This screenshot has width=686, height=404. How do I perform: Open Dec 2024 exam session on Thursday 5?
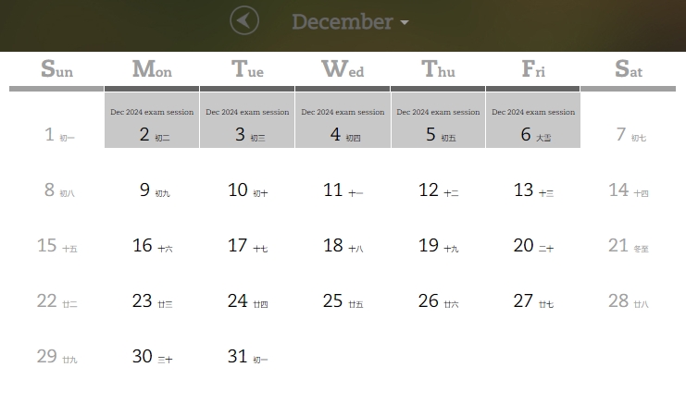pos(438,113)
